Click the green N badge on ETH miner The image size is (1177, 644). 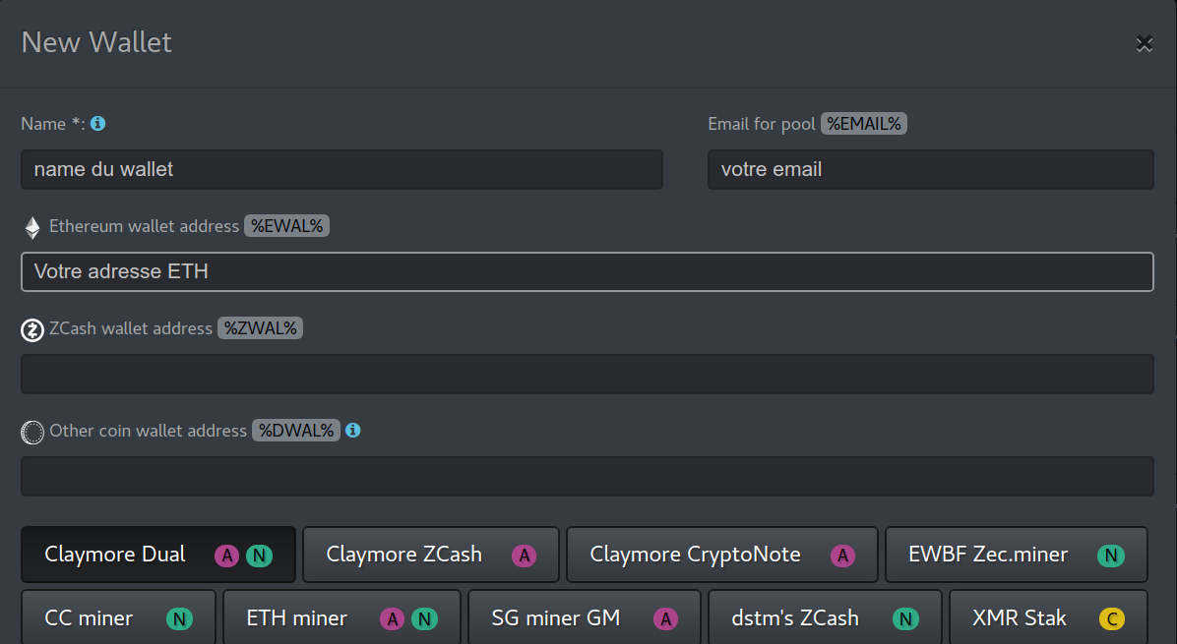point(424,619)
